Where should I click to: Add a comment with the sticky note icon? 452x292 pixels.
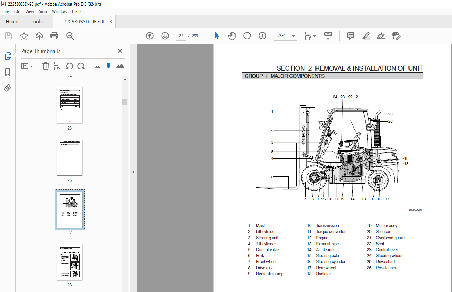(x=351, y=36)
